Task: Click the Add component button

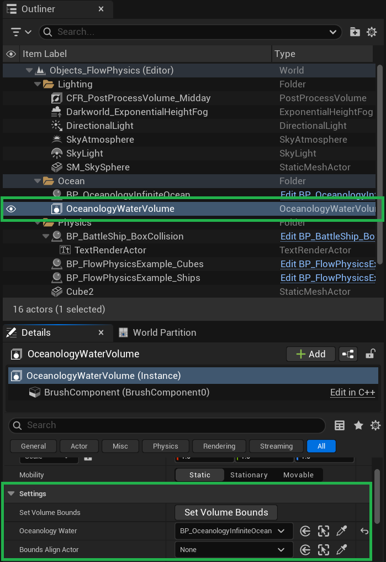Action: 310,354
